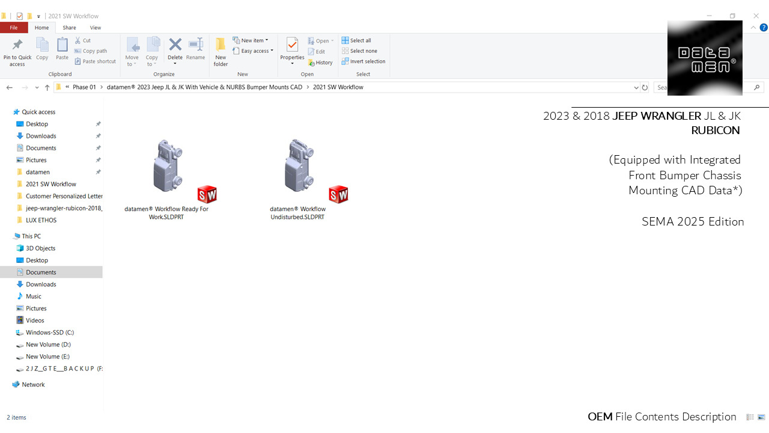Create a New folder

point(220,52)
